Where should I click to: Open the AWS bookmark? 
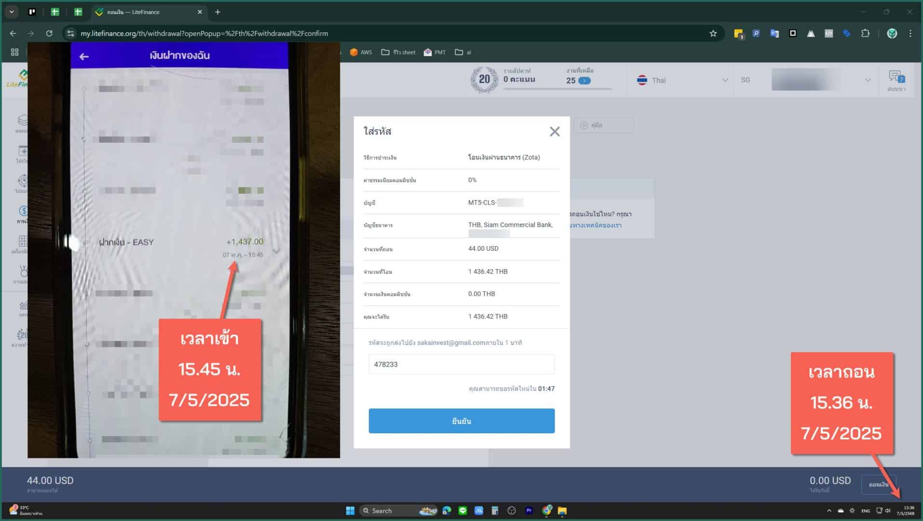361,52
